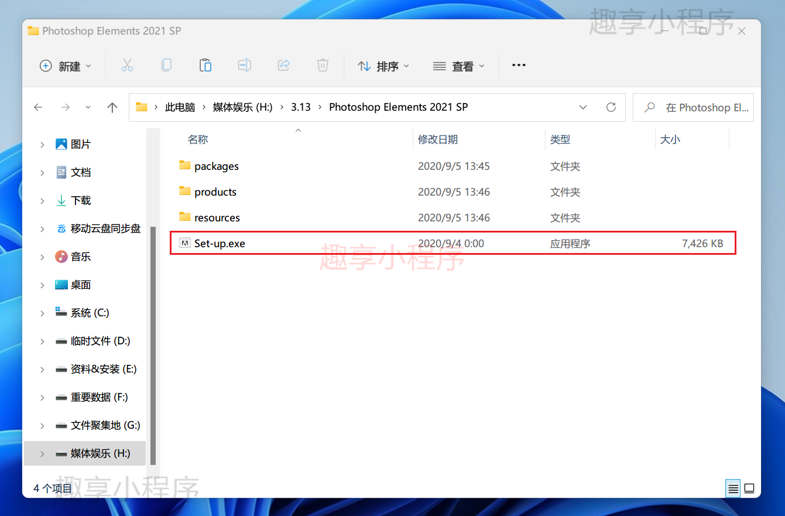This screenshot has height=516, width=785.
Task: Go forward with the right arrow
Action: (66, 107)
